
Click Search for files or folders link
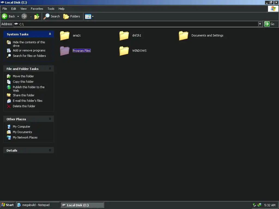click(29, 56)
